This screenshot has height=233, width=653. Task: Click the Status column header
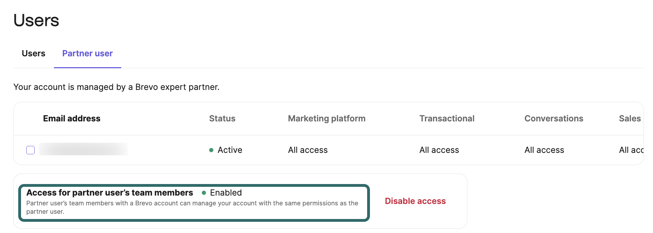click(x=222, y=119)
